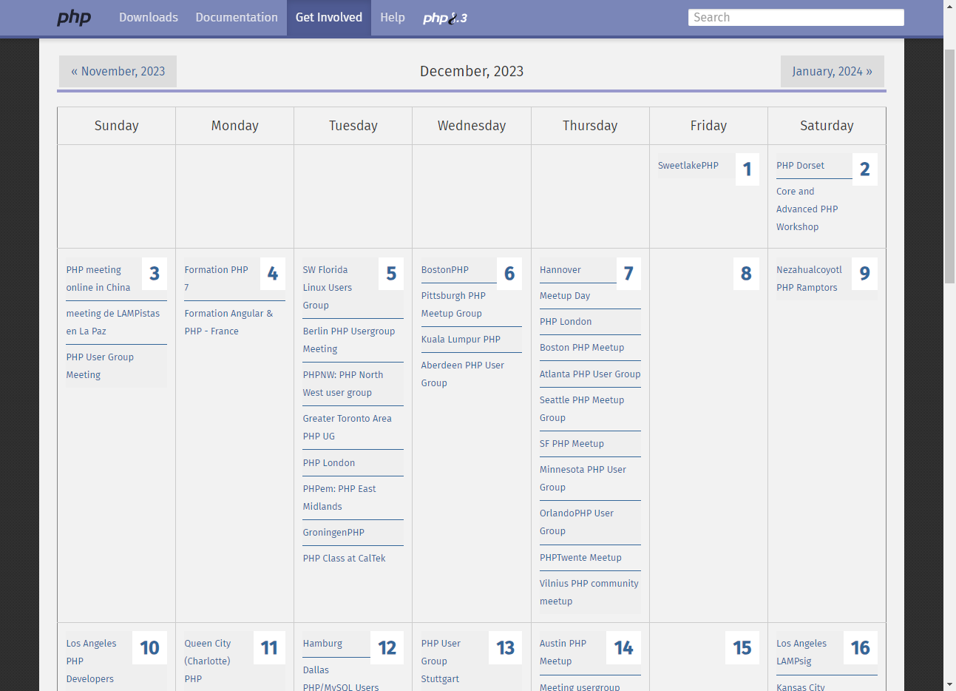
Task: Open the Downloads menu item
Action: pyautogui.click(x=149, y=17)
